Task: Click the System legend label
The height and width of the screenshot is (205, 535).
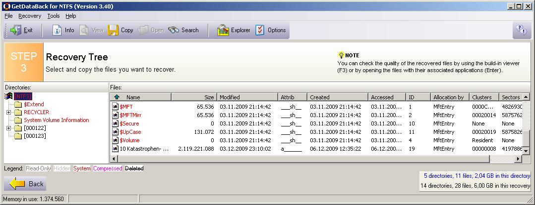Action: point(82,168)
